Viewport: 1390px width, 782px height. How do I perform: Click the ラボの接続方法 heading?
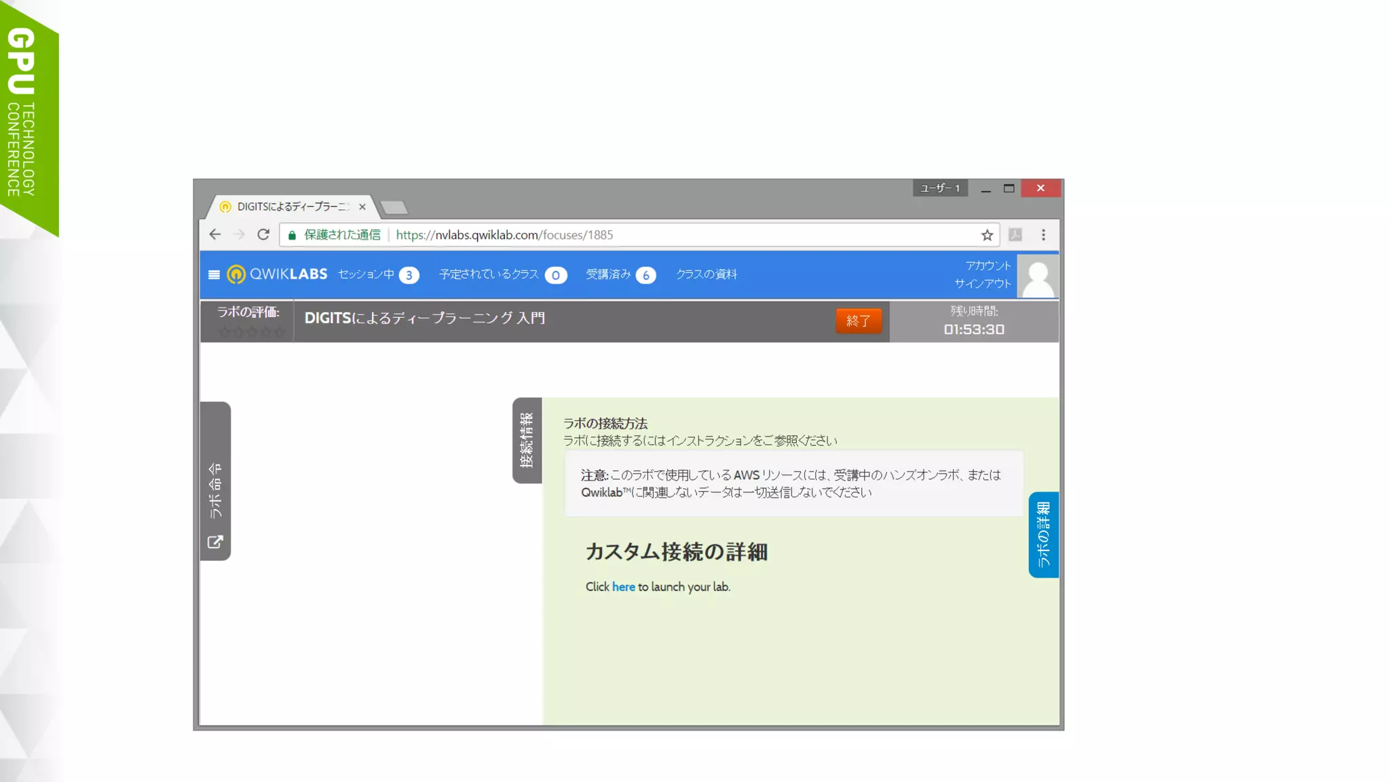coord(605,424)
